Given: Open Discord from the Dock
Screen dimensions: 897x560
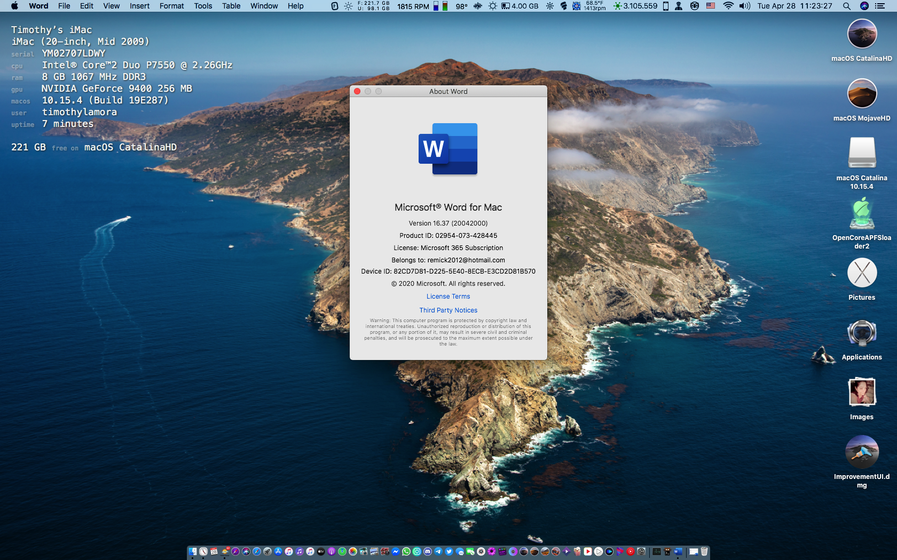Looking at the screenshot, I should click(428, 551).
